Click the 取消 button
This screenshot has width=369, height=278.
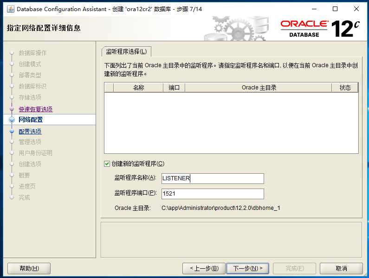[341, 268]
